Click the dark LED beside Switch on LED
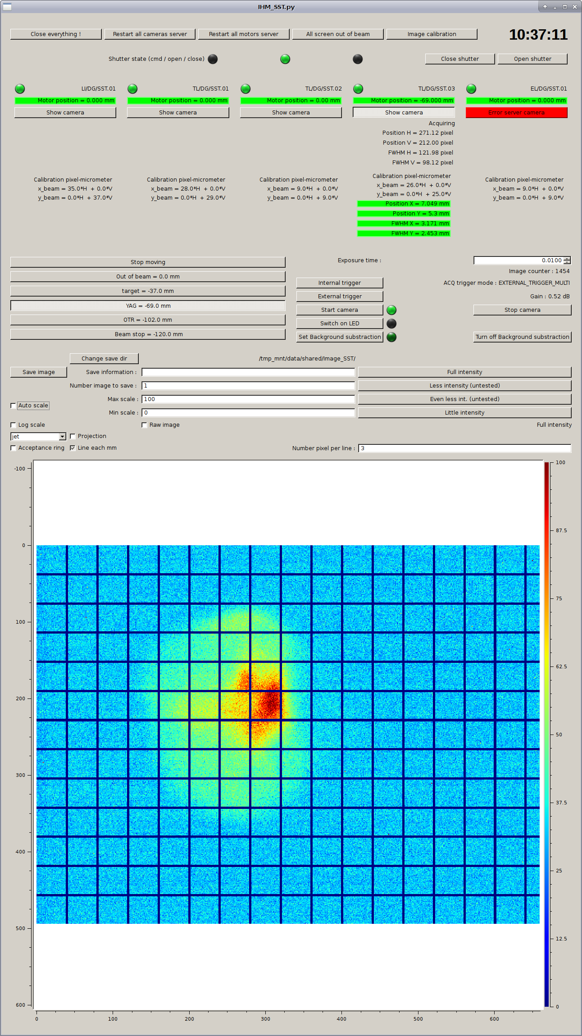This screenshot has height=1036, width=582. [x=391, y=324]
